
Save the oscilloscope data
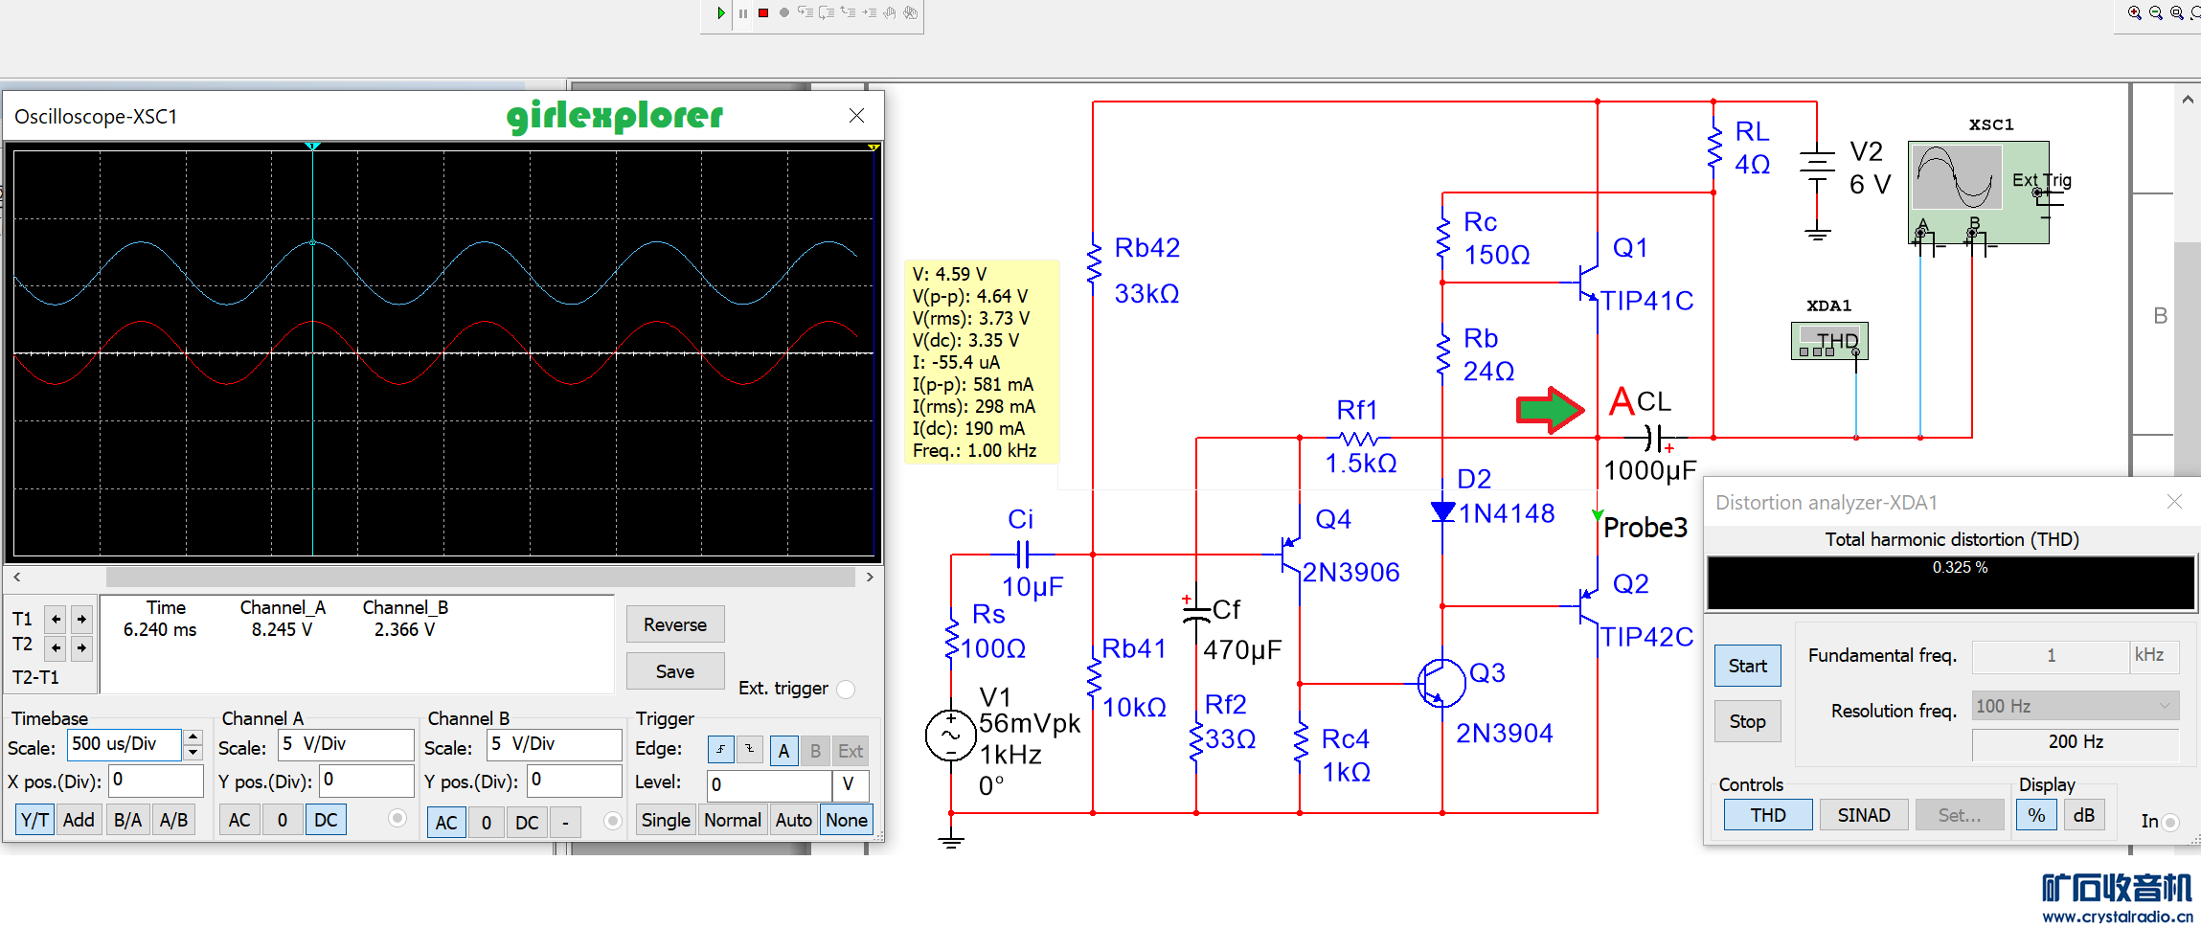coord(674,671)
